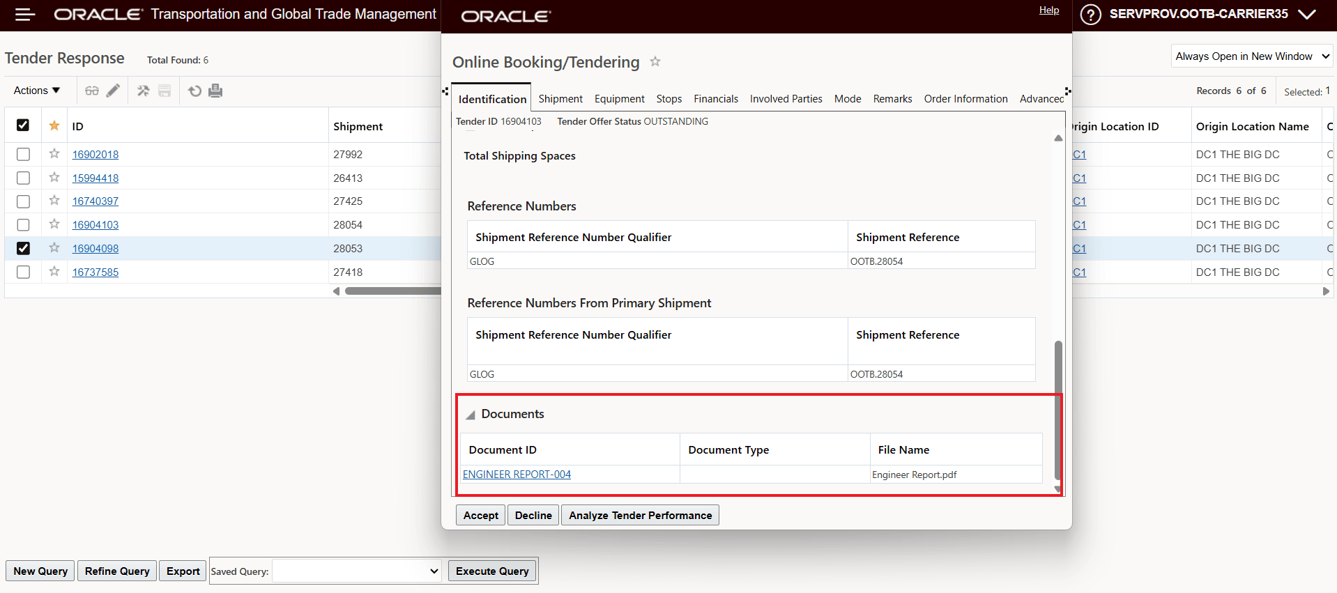1337x593 pixels.
Task: Check the box for row 16904103
Action: tap(23, 225)
